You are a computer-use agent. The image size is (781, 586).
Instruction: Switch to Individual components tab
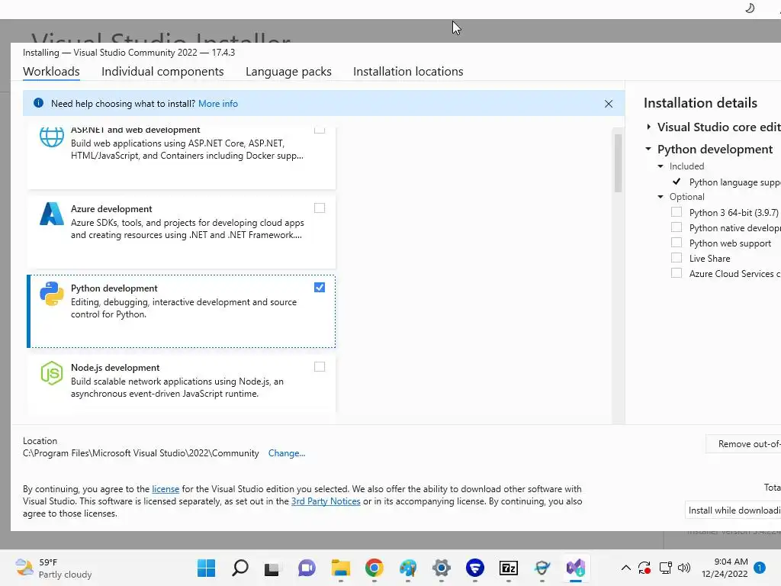162,71
